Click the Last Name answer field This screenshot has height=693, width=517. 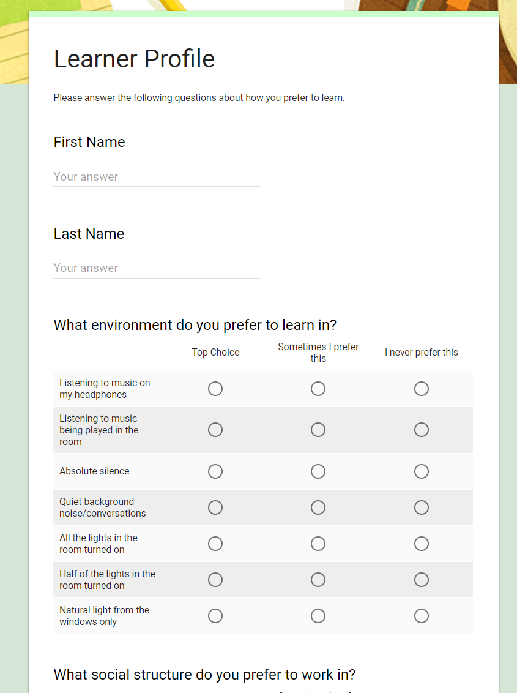coord(157,268)
